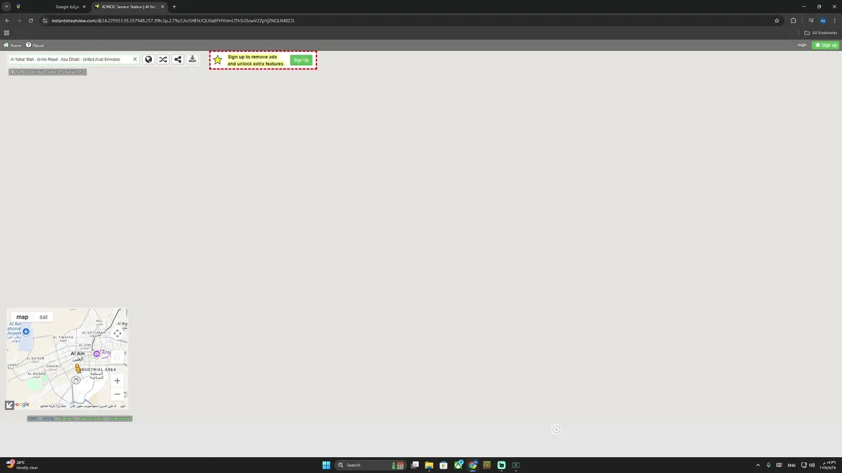Open the About page link
Image resolution: width=842 pixels, height=473 pixels.
(35, 45)
